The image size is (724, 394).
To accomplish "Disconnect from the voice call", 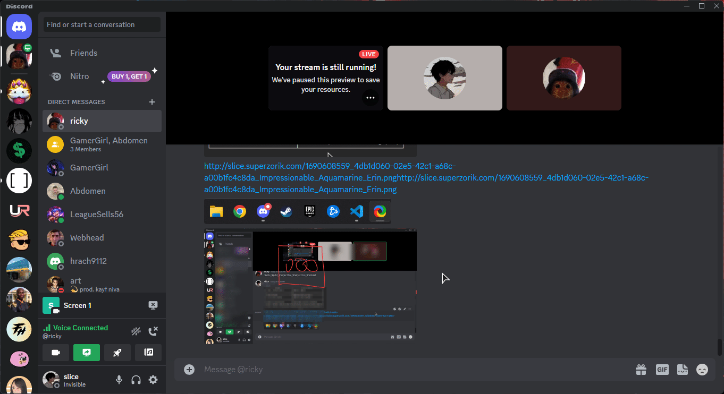I will click(x=153, y=331).
